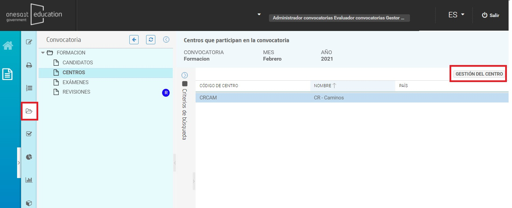Open the pie chart sidebar icon
512x208 pixels.
29,157
